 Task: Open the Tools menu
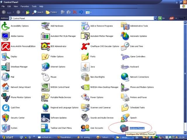click(x=34, y=6)
